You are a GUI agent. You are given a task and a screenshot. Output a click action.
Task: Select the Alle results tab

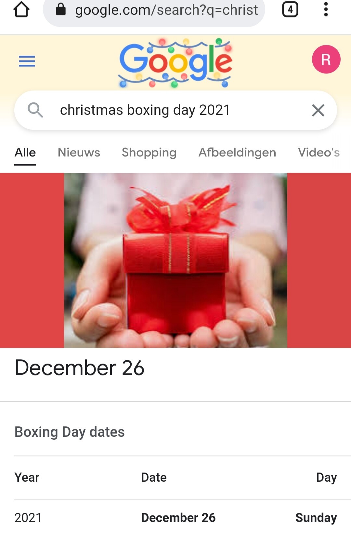[x=25, y=153]
